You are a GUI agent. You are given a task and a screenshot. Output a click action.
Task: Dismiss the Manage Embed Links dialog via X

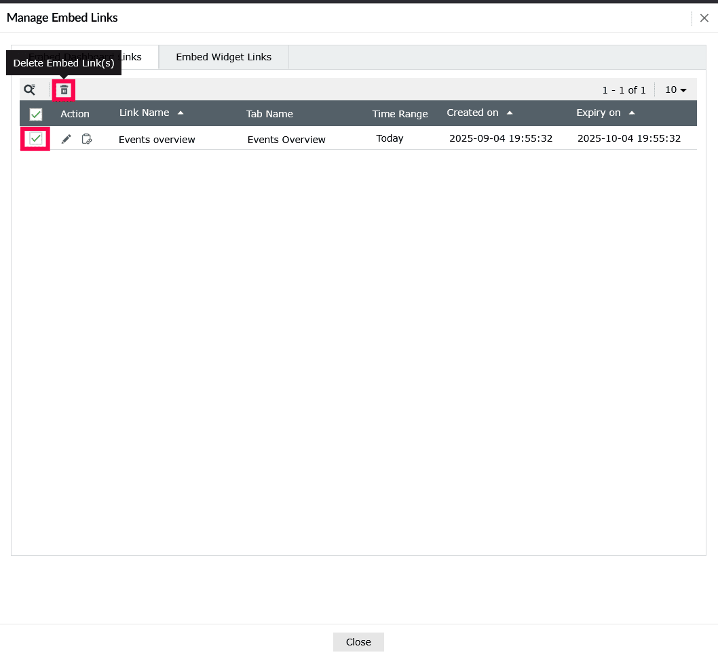tap(704, 18)
